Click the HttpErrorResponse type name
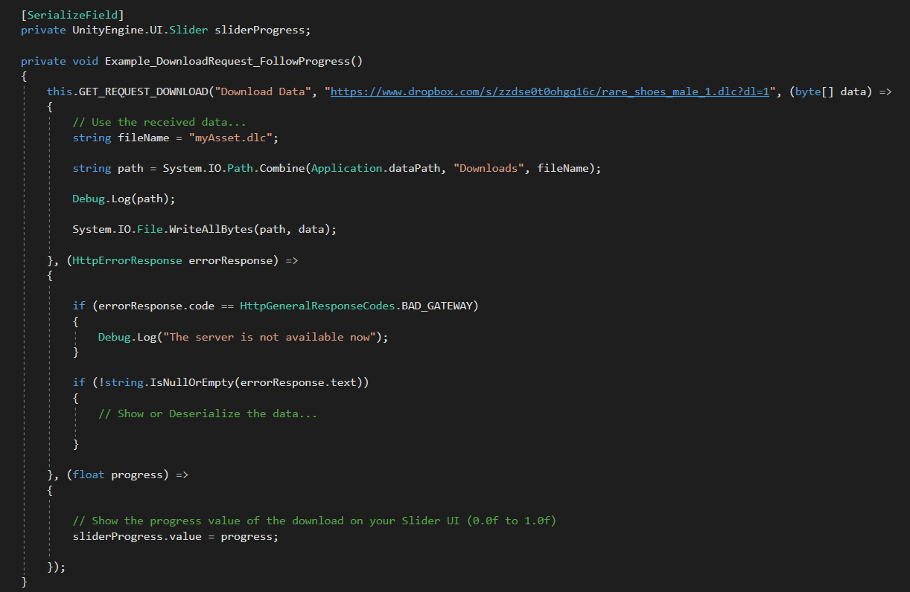The image size is (910, 592). (x=127, y=260)
